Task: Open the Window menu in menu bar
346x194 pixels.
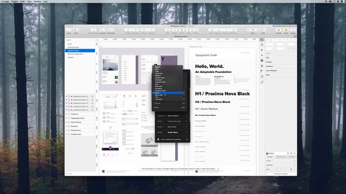Action: click(x=37, y=1)
